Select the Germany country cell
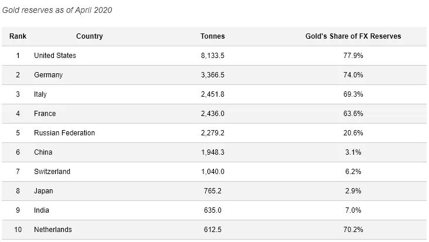 tap(49, 75)
